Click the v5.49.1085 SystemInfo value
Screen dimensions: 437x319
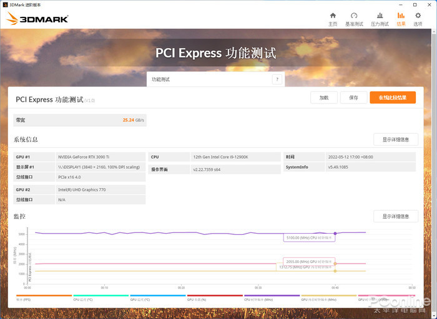338,167
